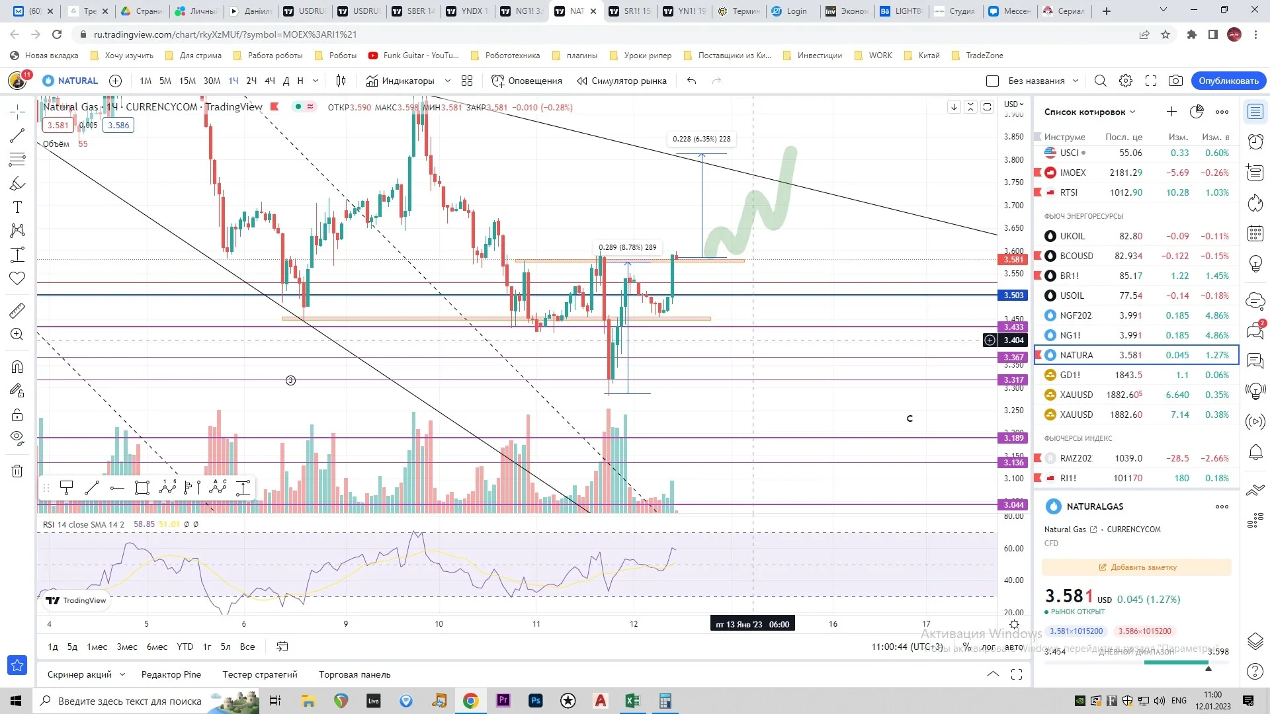1270x714 pixels.
Task: Open Chrome from the Windows taskbar
Action: coord(470,701)
